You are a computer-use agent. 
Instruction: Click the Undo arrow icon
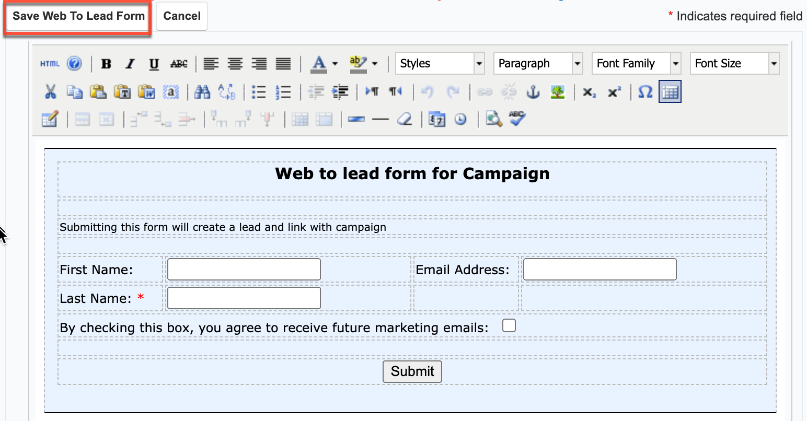point(428,92)
